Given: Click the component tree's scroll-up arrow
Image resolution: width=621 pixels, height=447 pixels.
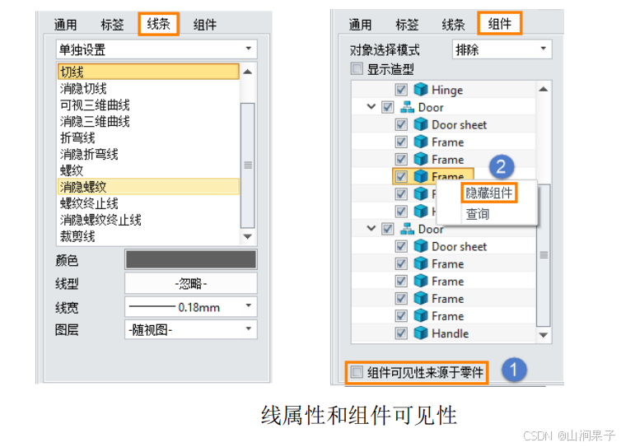Looking at the screenshot, I should [544, 89].
